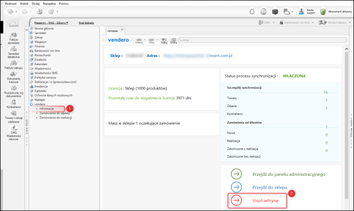Viewport: 354px width, 211px height.
Task: Click the dark box icon in top toolbar
Action: coord(275,11)
